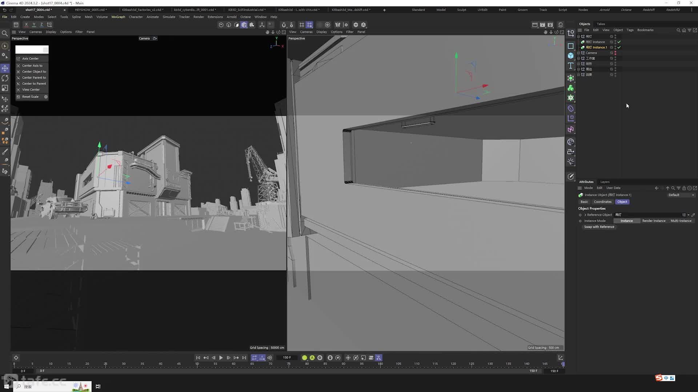Click the current frame field showing 150 F

tap(287, 358)
